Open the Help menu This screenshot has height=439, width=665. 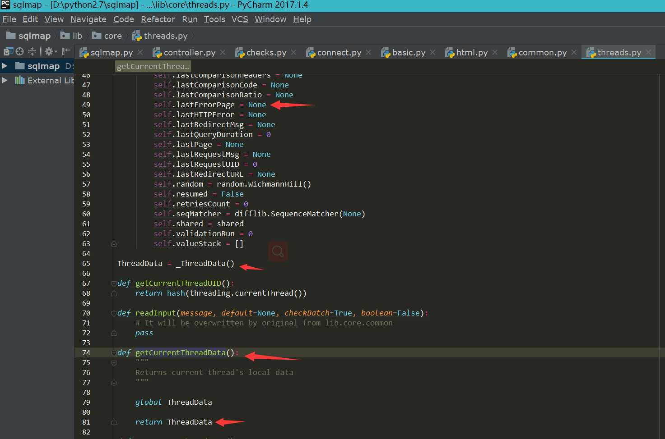[x=302, y=19]
